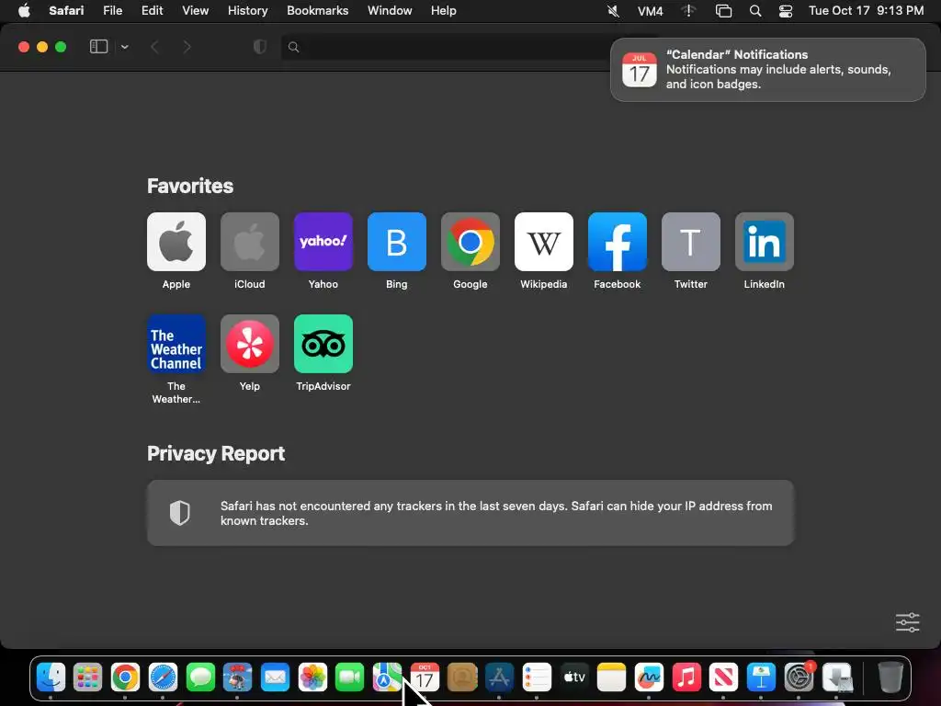The width and height of the screenshot is (941, 706).
Task: Open Spotlight search in menu bar
Action: (x=755, y=11)
